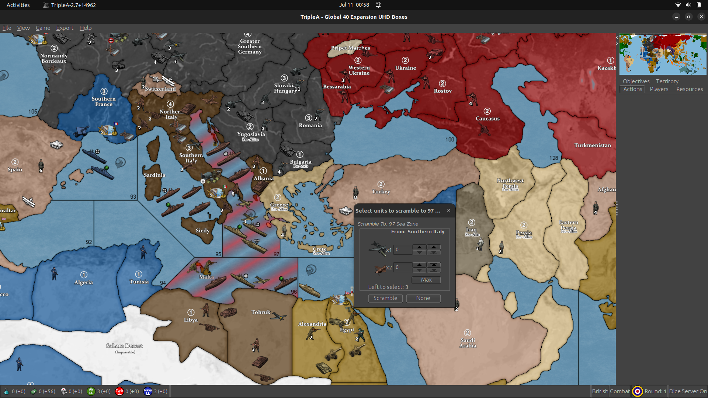Set tactical bomber x1 count to minimum
This screenshot has width=708, height=398.
(x=434, y=252)
